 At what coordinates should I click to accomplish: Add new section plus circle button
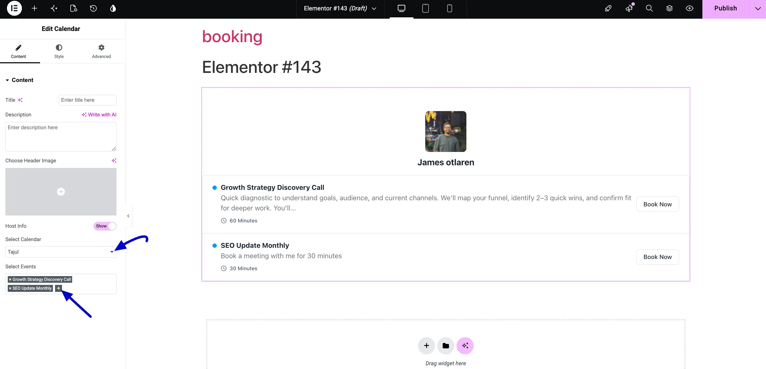point(426,346)
